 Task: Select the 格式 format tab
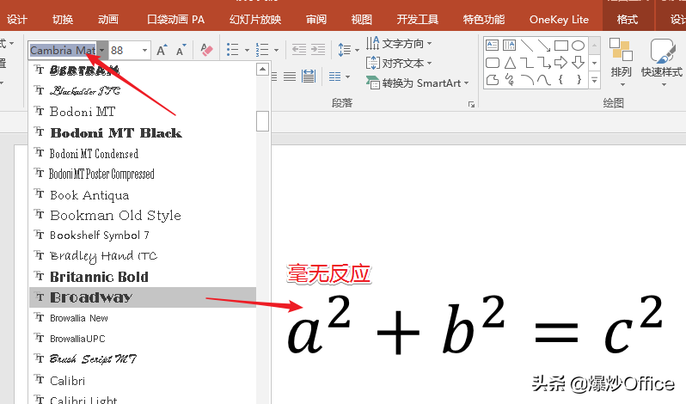pos(627,20)
